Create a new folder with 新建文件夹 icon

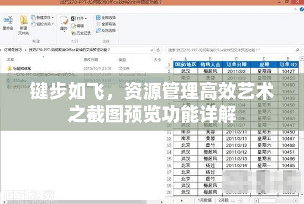click(23, 25)
